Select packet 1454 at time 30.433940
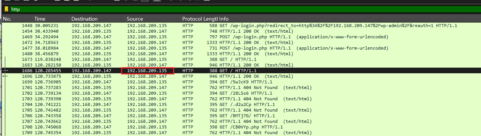This screenshot has height=136, width=481. (241, 31)
